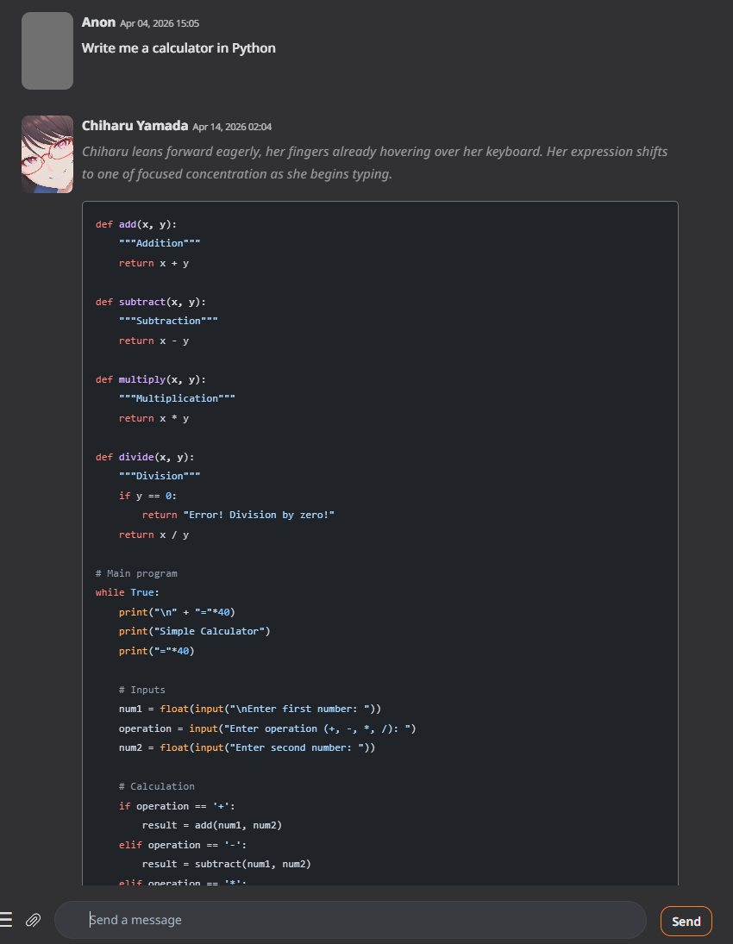
Task: Click the Anon username label
Action: pyautogui.click(x=98, y=22)
